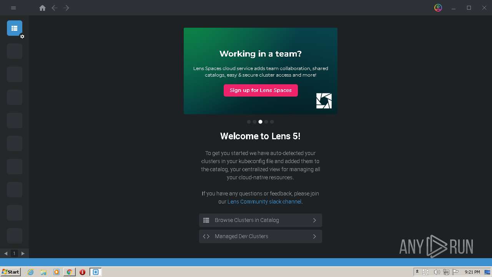Viewport: 492px width, 277px height.
Task: Click the Lens logo on the promo banner
Action: point(324,101)
